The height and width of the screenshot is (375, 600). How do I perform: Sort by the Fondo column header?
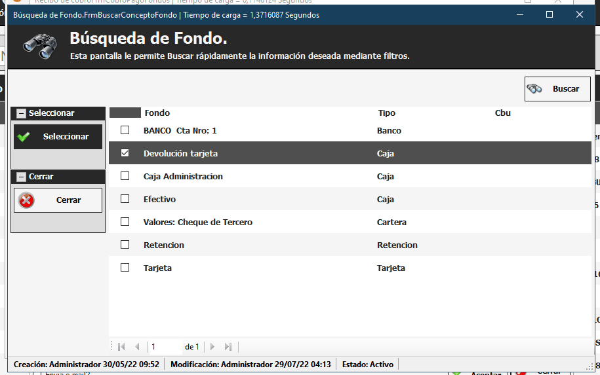click(157, 113)
